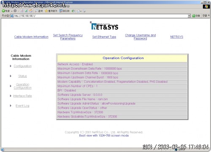Click the grey Forward button
The width and height of the screenshot is (211, 152).
pos(15,11)
